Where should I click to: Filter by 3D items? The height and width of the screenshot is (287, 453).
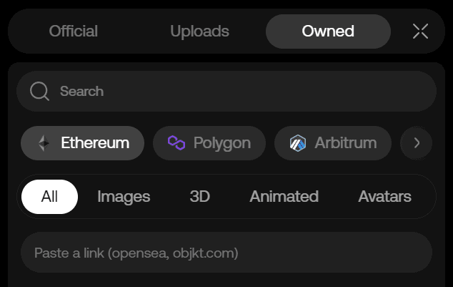click(199, 197)
